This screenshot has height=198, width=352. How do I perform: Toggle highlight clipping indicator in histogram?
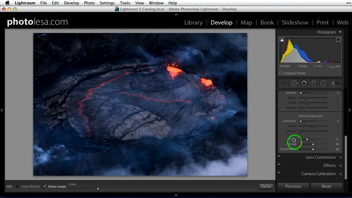pos(338,40)
